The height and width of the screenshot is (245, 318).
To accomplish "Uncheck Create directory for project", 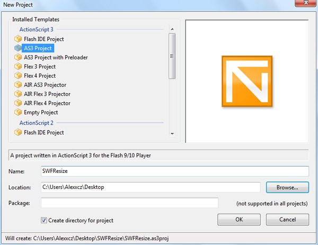I will point(44,220).
